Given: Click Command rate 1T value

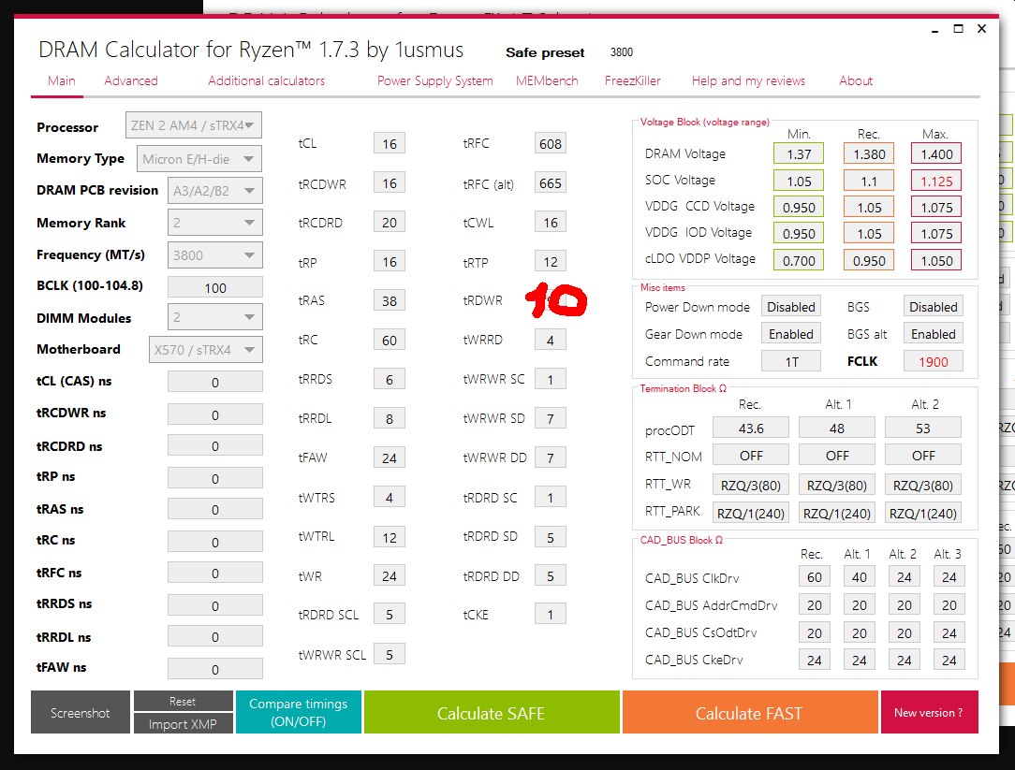Looking at the screenshot, I should [791, 362].
